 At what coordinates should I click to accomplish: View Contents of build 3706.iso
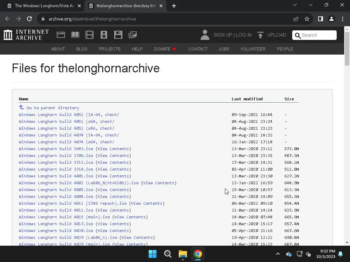point(113,156)
